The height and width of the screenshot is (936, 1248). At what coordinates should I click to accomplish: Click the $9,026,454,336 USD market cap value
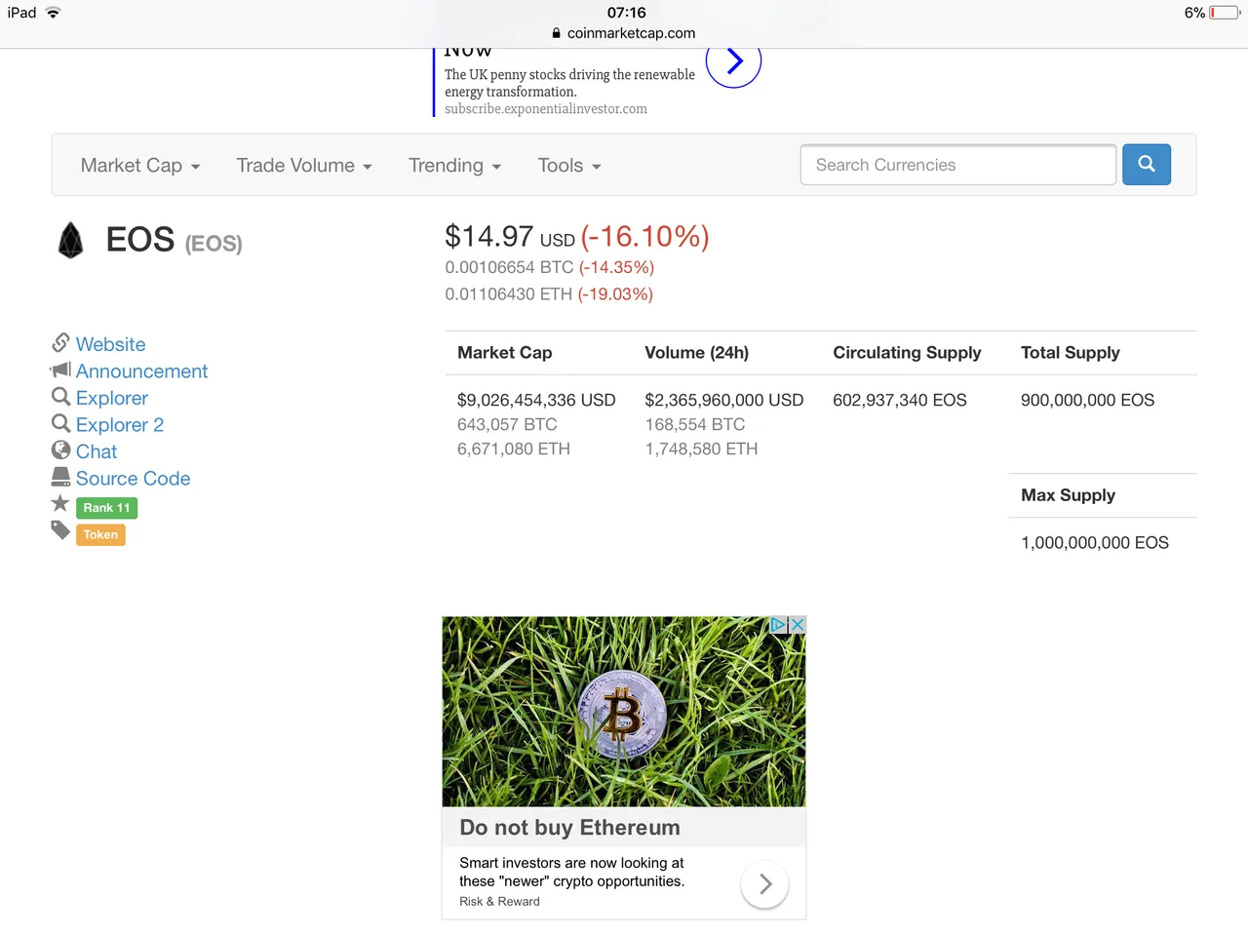click(536, 401)
